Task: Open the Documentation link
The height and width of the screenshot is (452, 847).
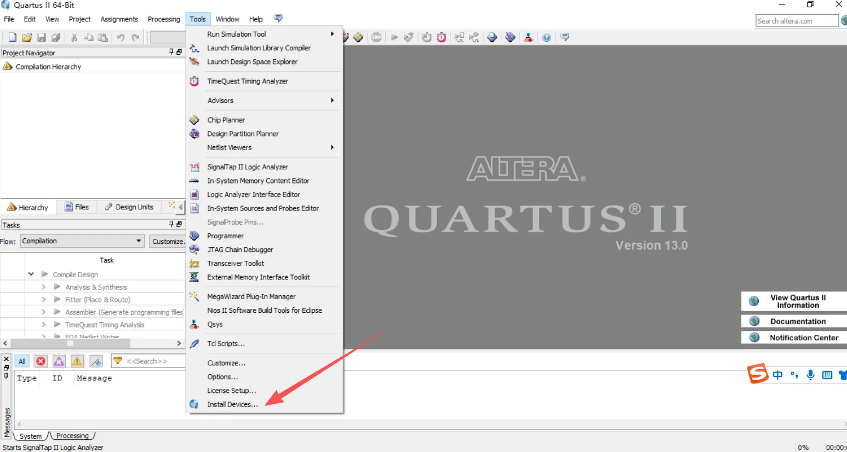Action: click(x=794, y=321)
